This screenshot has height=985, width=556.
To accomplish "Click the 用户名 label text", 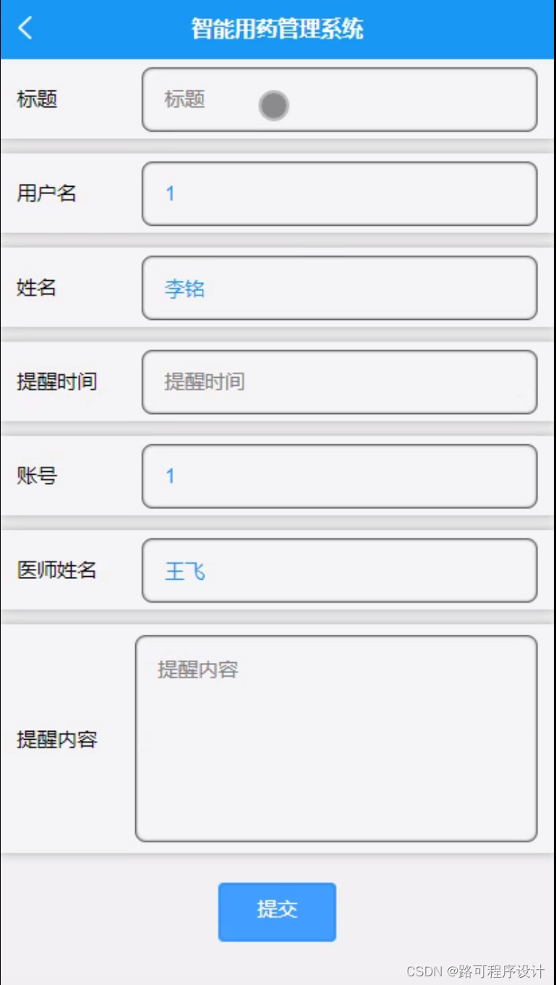I will (46, 193).
